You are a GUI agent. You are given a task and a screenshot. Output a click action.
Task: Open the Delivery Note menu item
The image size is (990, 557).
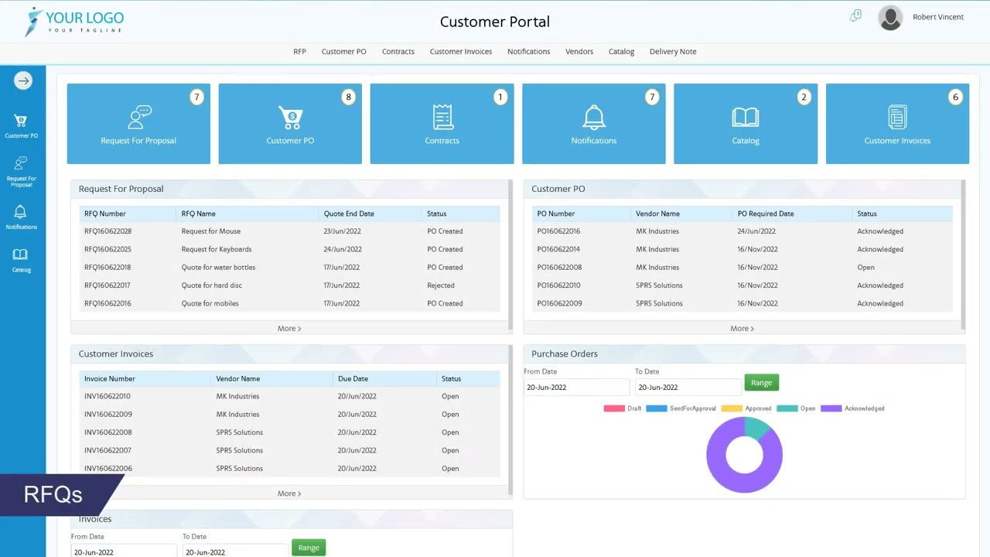point(673,52)
